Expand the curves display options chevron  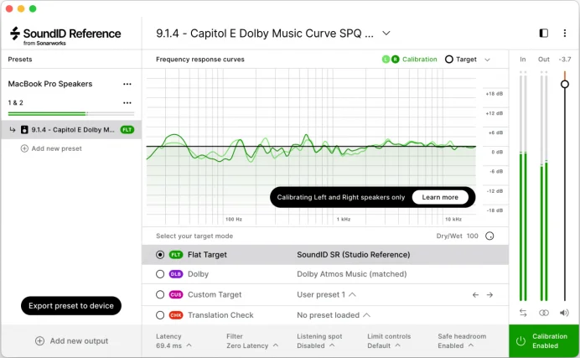pyautogui.click(x=487, y=60)
